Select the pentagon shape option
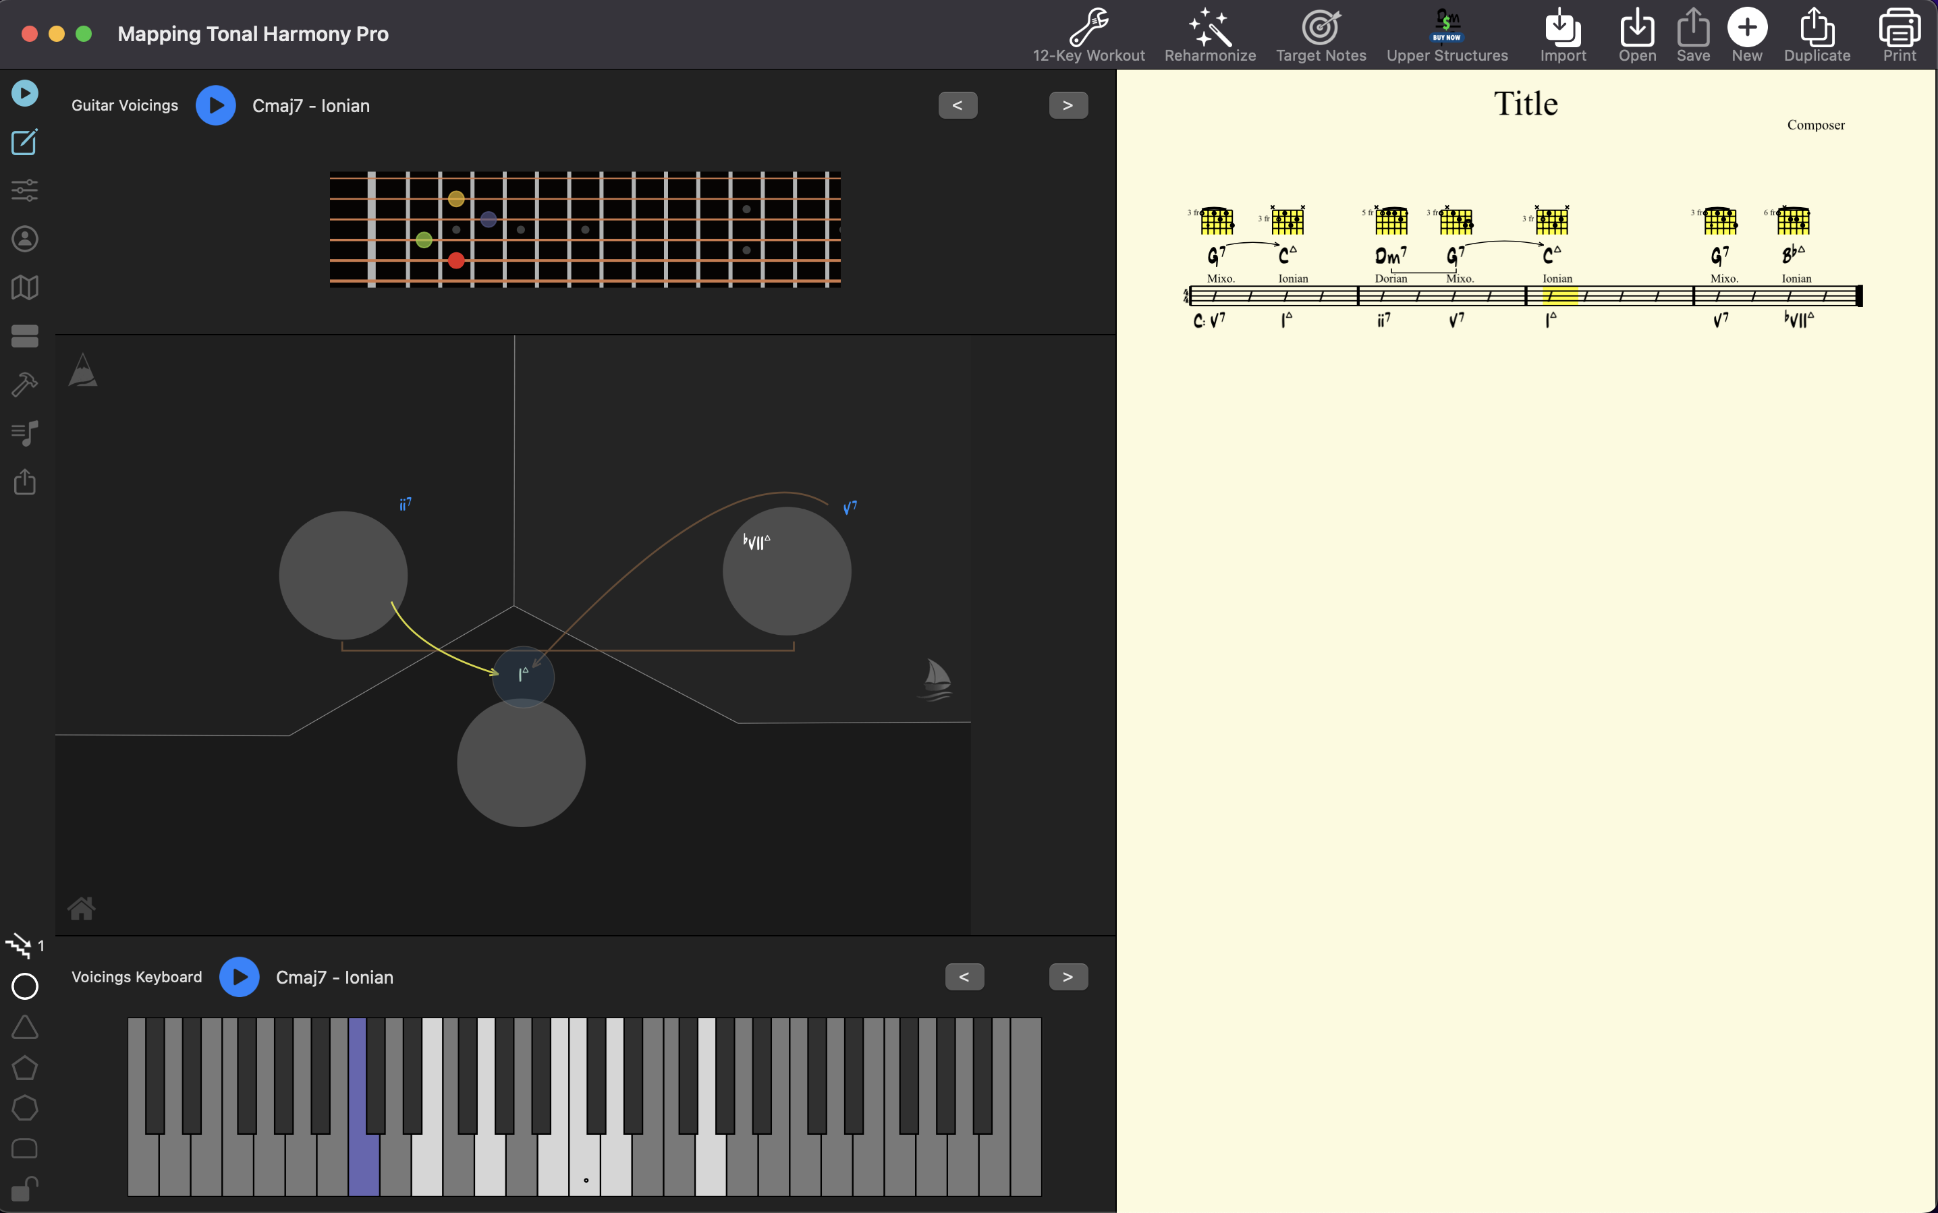This screenshot has width=1938, height=1213. [25, 1068]
